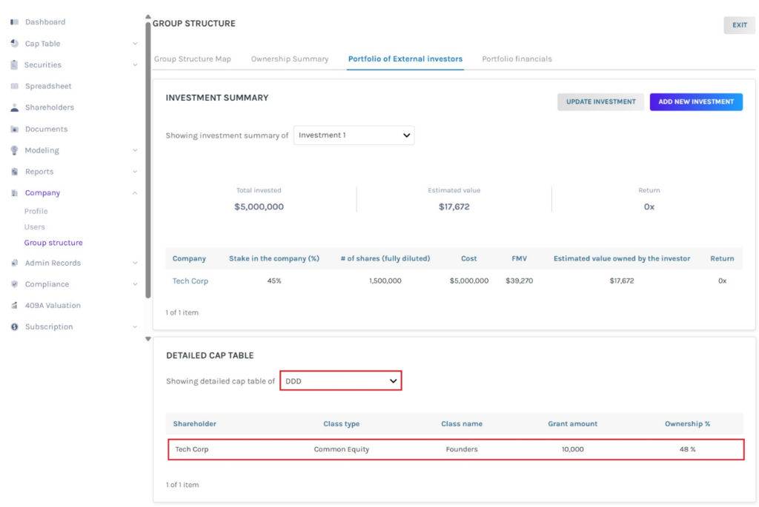759x507 pixels.
Task: Open the Documents folder icon
Action: pos(14,130)
